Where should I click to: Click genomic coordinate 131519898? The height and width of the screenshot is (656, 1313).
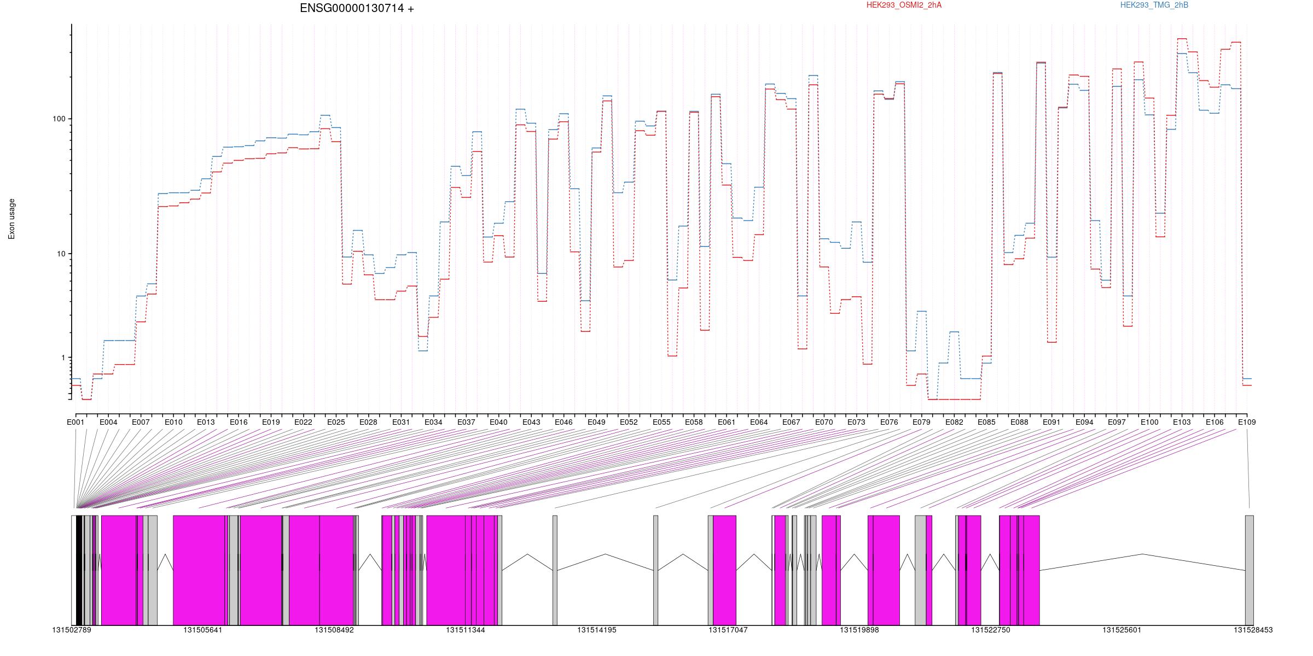tap(859, 630)
